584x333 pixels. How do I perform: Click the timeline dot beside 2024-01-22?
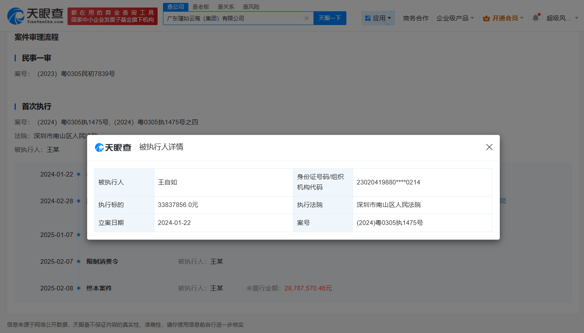pyautogui.click(x=78, y=174)
